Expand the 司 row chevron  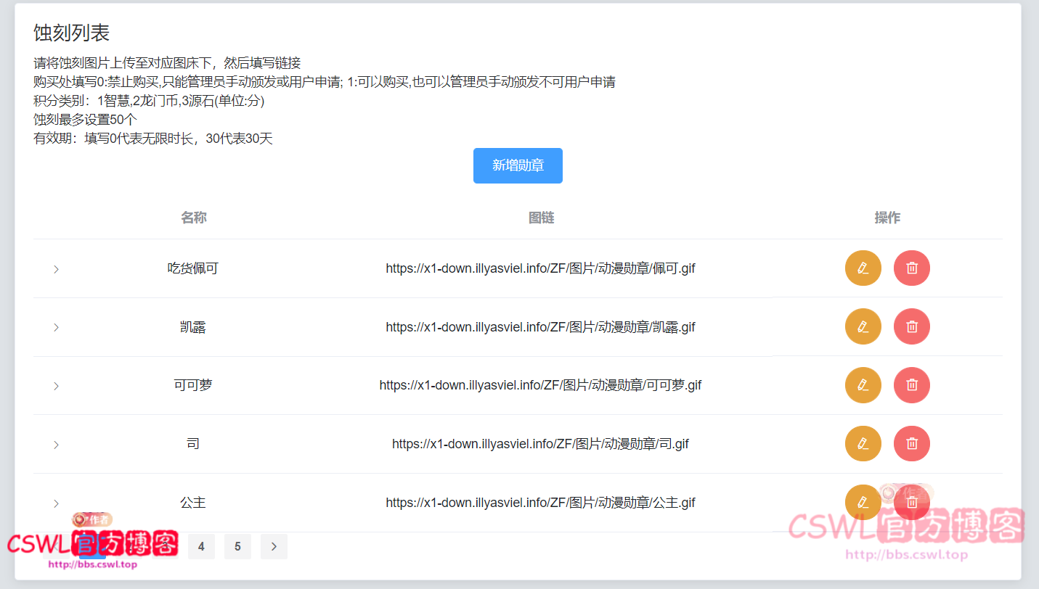[x=56, y=443]
